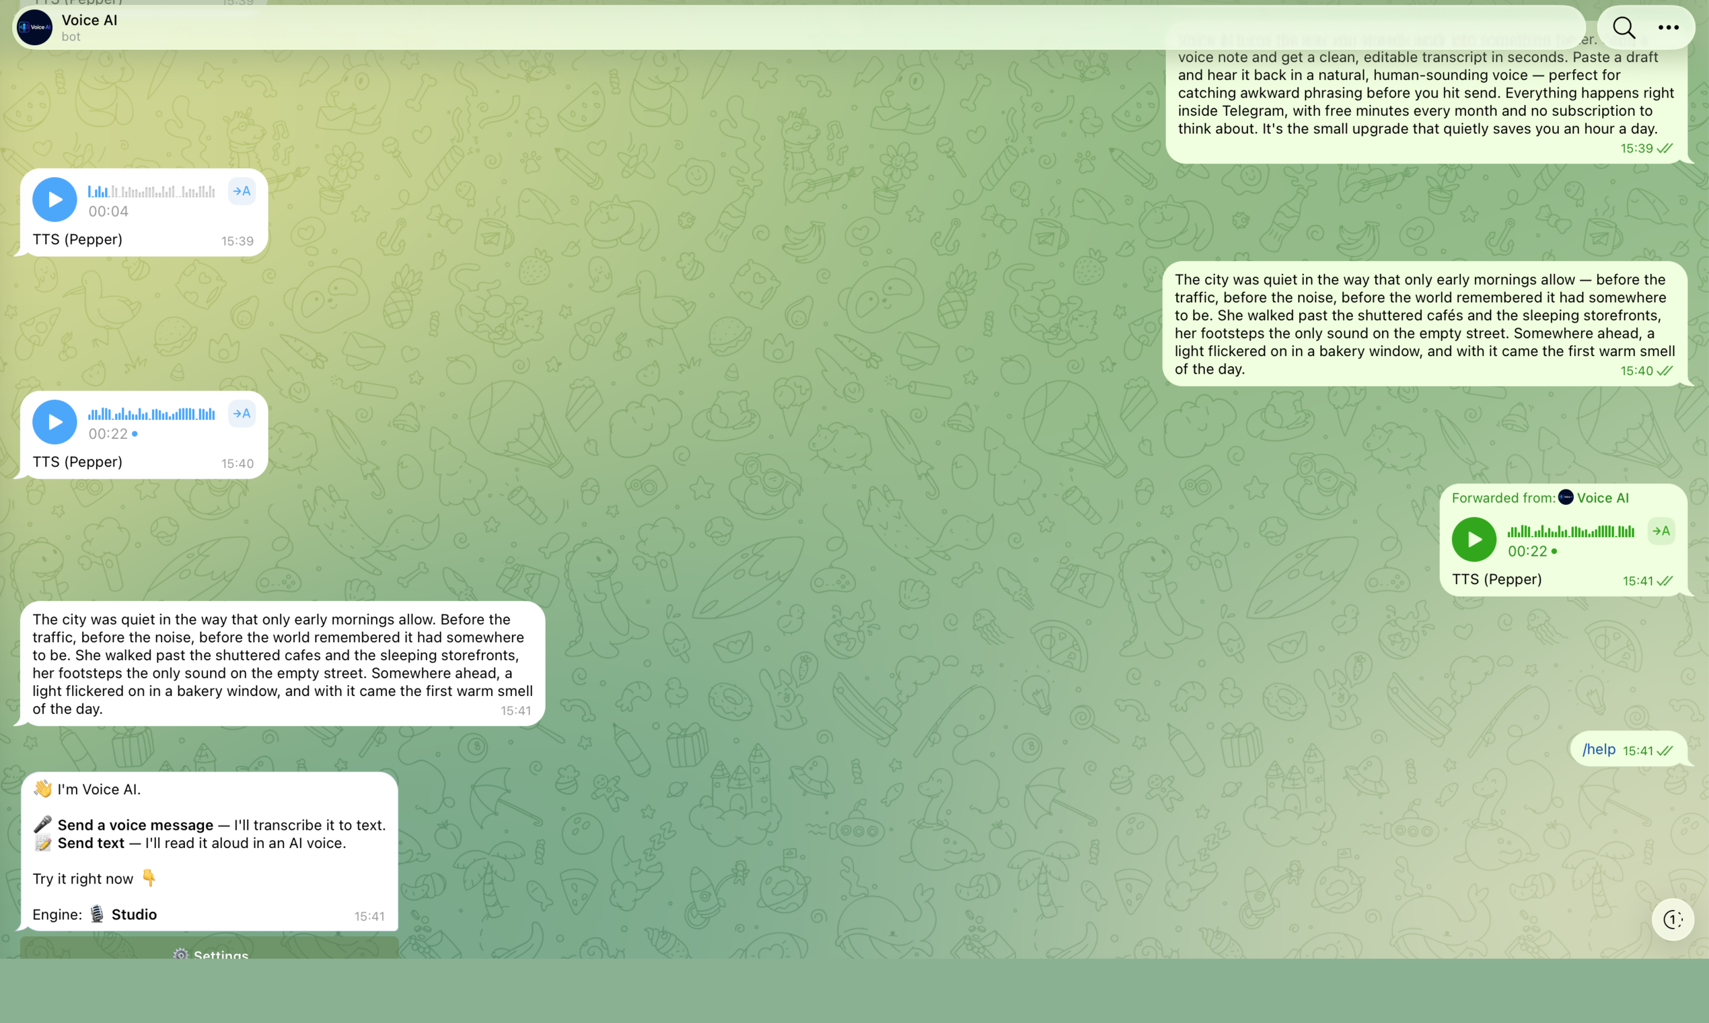1709x1023 pixels.
Task: Click the 'Try it right now' line
Action: pyautogui.click(x=94, y=878)
